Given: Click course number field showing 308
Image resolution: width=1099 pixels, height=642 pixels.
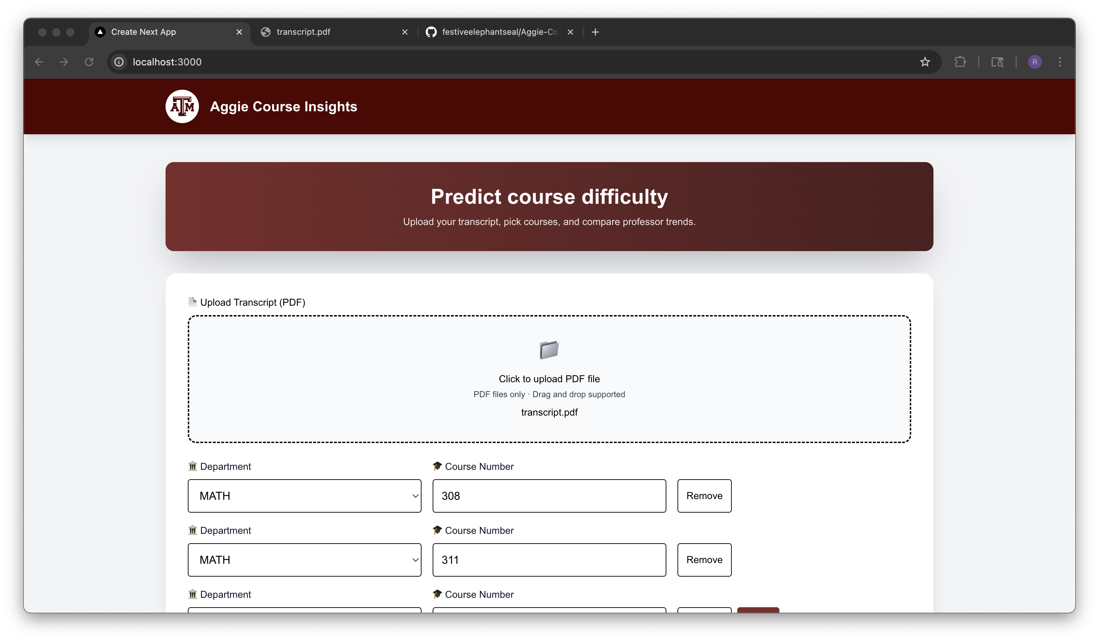Looking at the screenshot, I should pyautogui.click(x=549, y=496).
